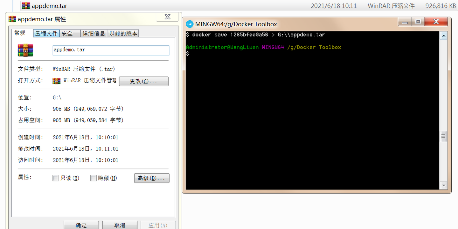The height and width of the screenshot is (229, 458).
Task: Click the 位置 value G:\
Action: tap(57, 98)
